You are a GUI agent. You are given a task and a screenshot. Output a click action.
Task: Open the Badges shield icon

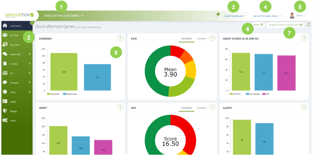click(5, 111)
